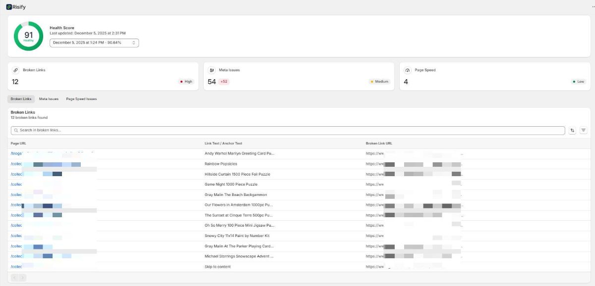Viewport: 595px width, 286px height.
Task: Click the magnifier icon in search field
Action: 16,131
